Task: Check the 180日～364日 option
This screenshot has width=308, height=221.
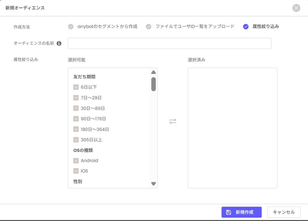Action: pyautogui.click(x=76, y=129)
